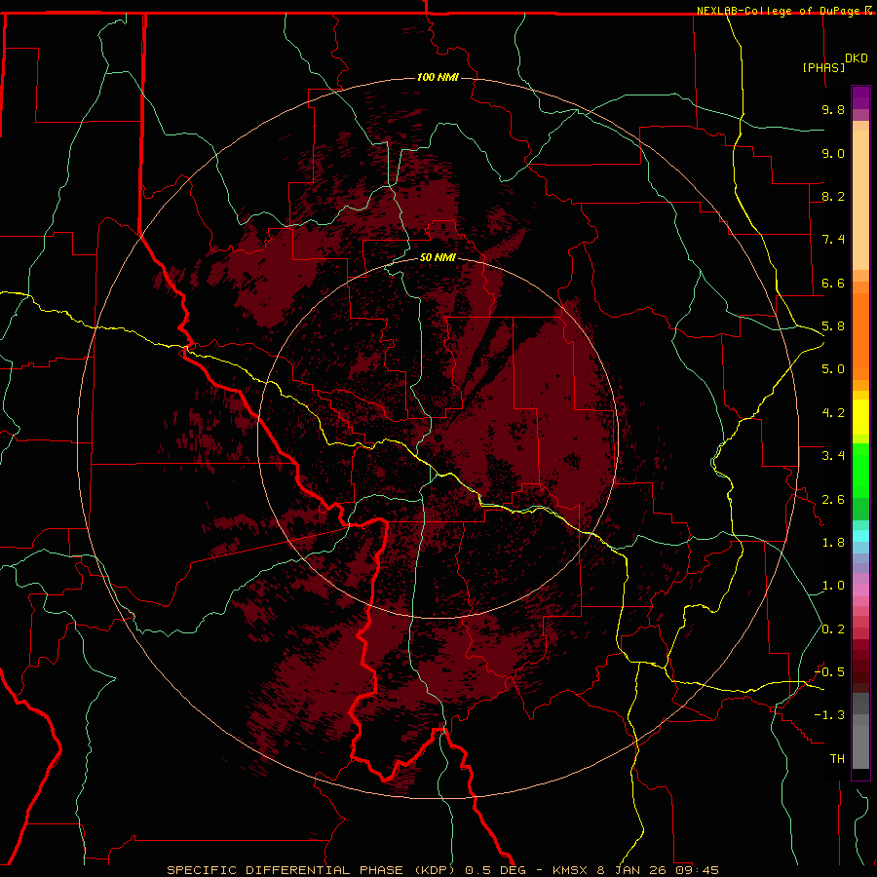The width and height of the screenshot is (877, 877).
Task: Click the 2.6 value on the color scale
Action: [x=833, y=500]
